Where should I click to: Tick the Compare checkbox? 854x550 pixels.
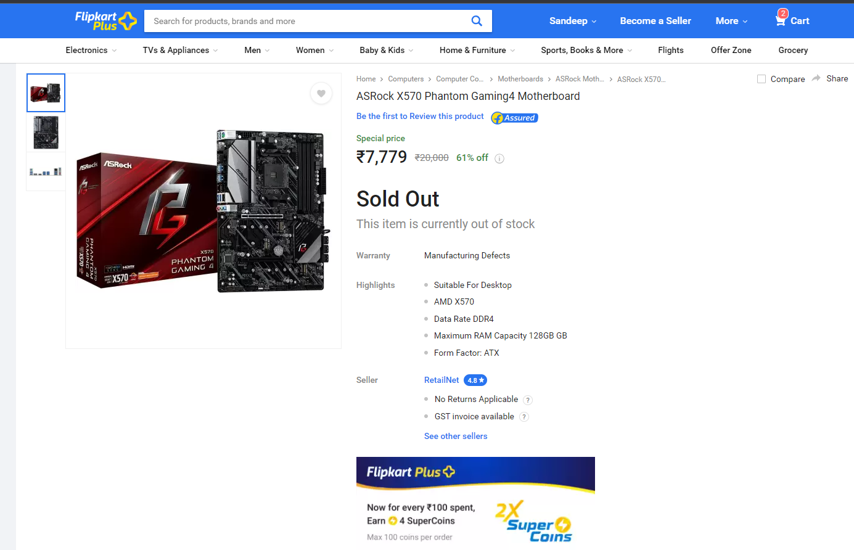point(762,79)
